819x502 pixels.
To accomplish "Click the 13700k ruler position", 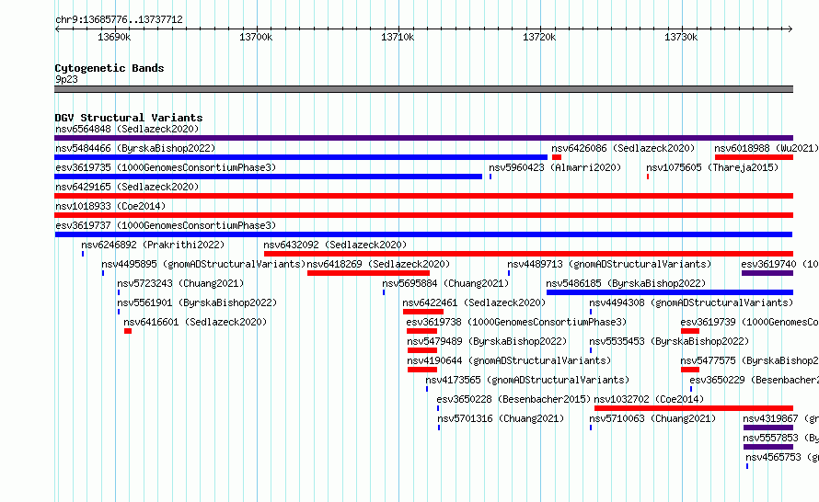I will (256, 37).
